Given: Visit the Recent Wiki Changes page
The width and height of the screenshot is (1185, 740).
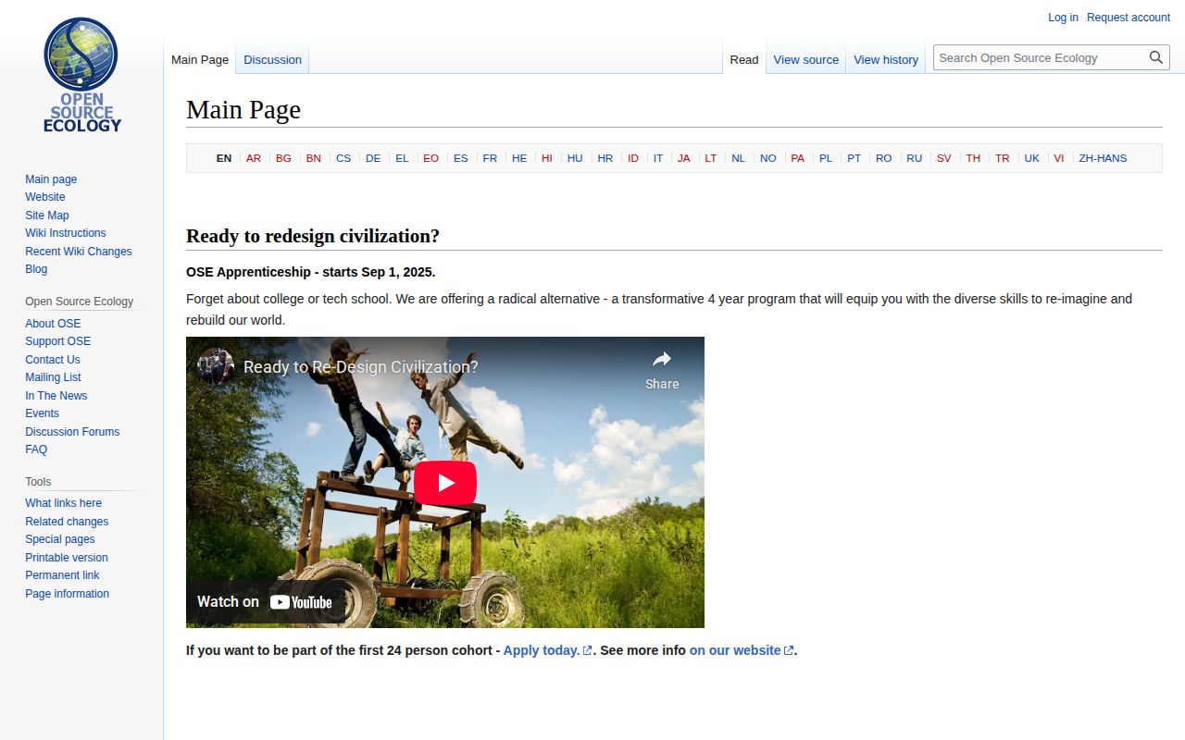Looking at the screenshot, I should (x=78, y=251).
